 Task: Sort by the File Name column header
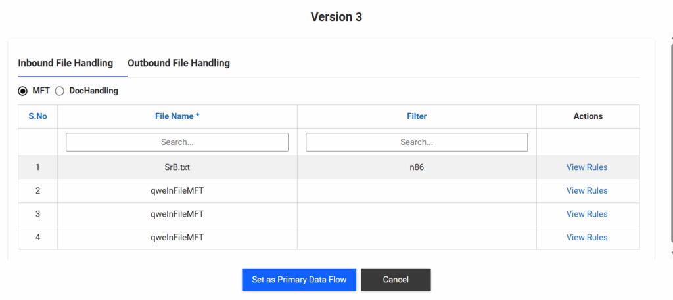pyautogui.click(x=177, y=116)
